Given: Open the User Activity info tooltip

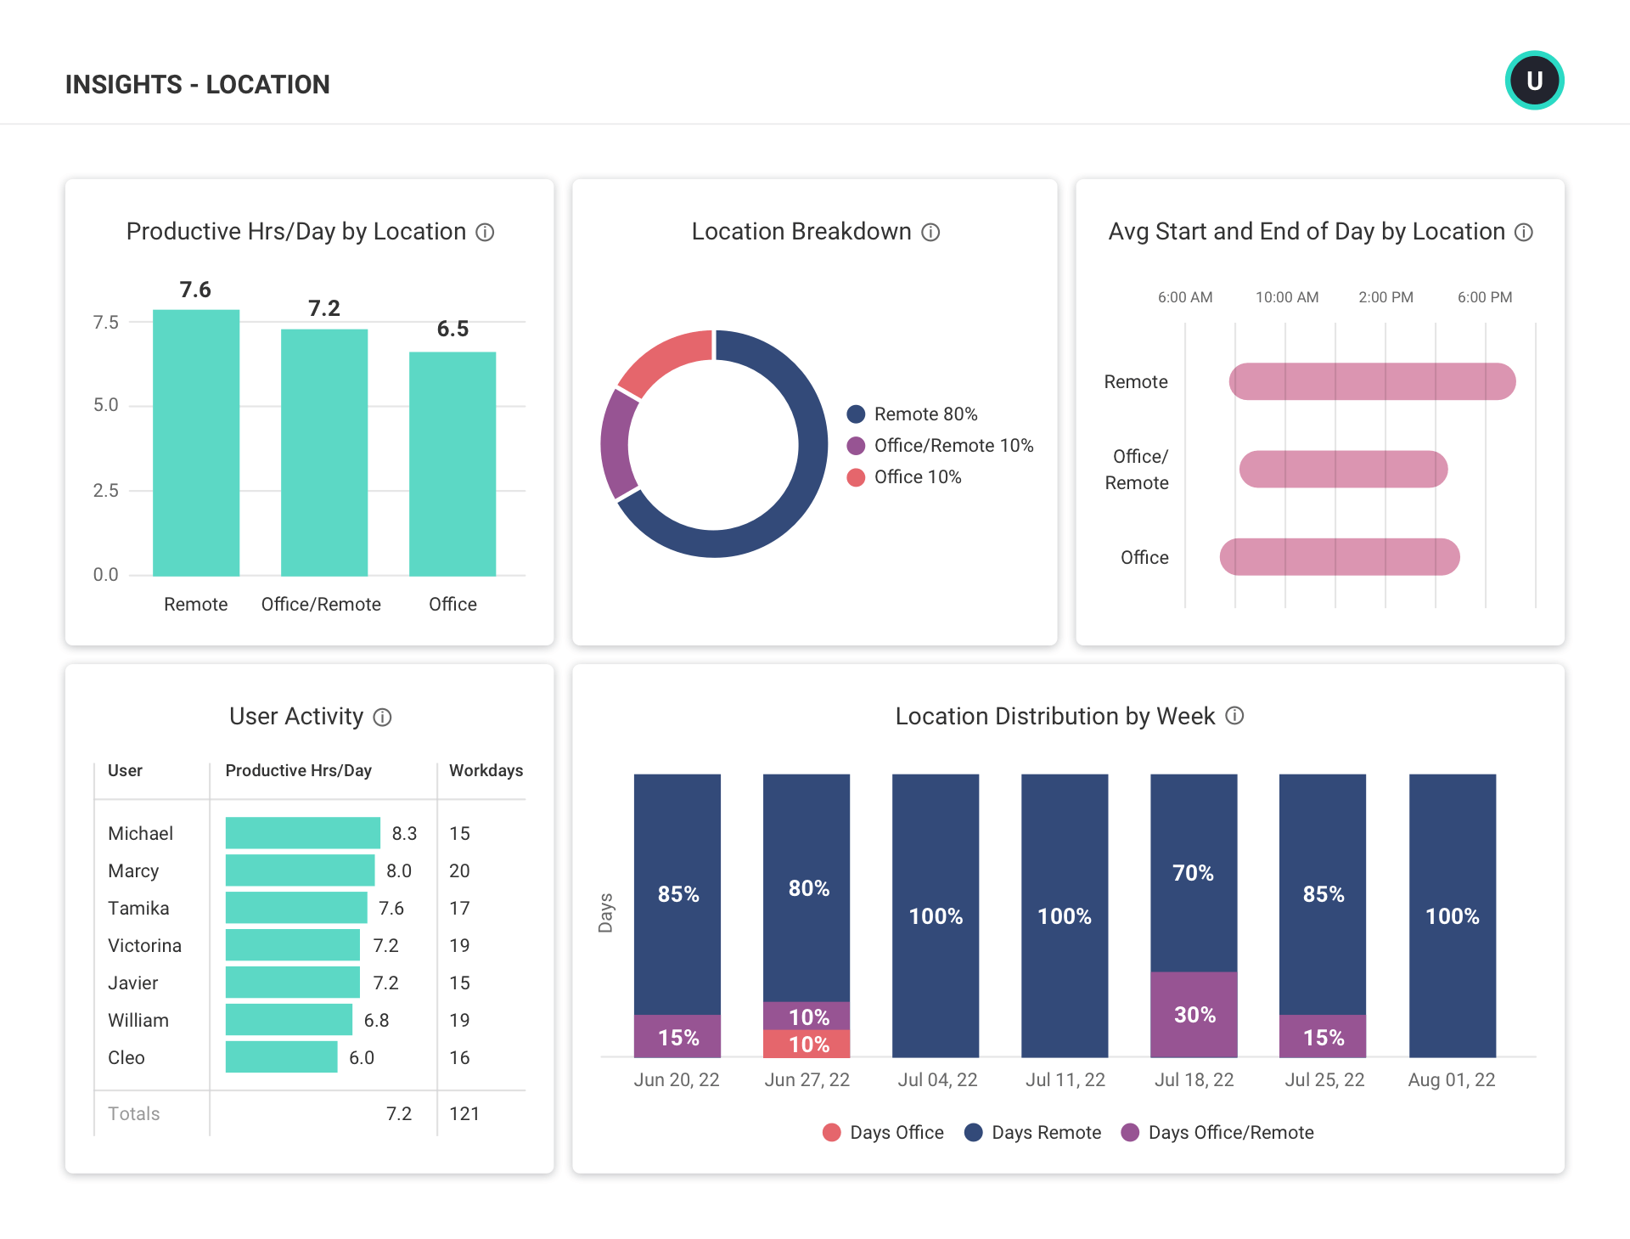Looking at the screenshot, I should coord(383,718).
